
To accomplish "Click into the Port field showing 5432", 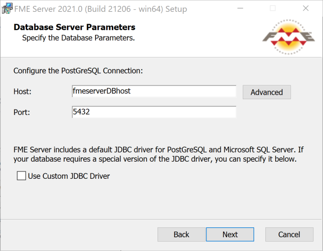I will [x=154, y=112].
